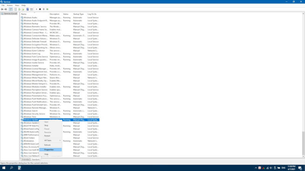The height and width of the screenshot is (171, 305).
Task: Select the Windows Event Collector row
Action: coord(60,51)
